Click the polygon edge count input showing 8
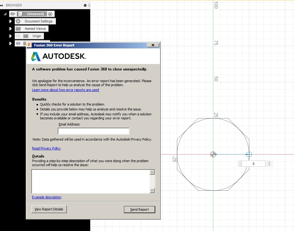 coord(253,164)
